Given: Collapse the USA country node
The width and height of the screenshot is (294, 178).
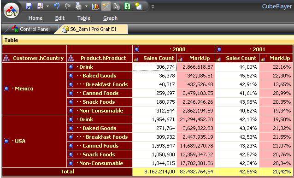Looking at the screenshot, I should click(6, 141).
